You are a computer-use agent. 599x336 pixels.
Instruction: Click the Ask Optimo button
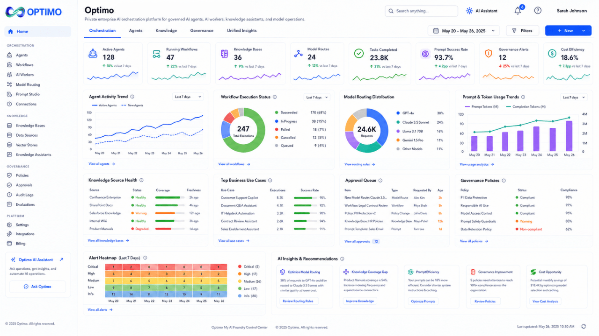(x=37, y=287)
